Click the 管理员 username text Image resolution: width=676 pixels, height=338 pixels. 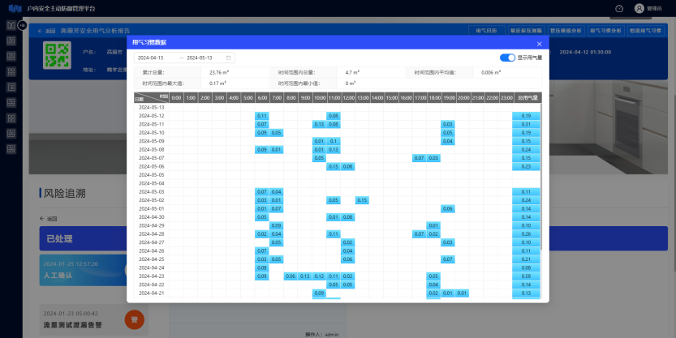click(x=654, y=8)
